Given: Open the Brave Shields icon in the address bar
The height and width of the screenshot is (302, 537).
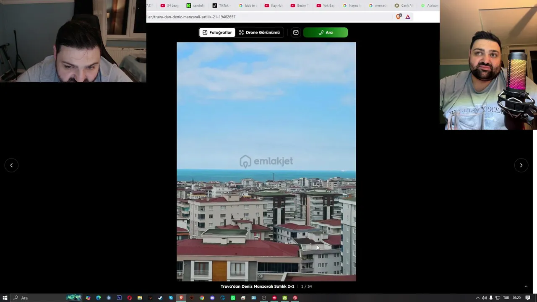Looking at the screenshot, I should tap(399, 17).
